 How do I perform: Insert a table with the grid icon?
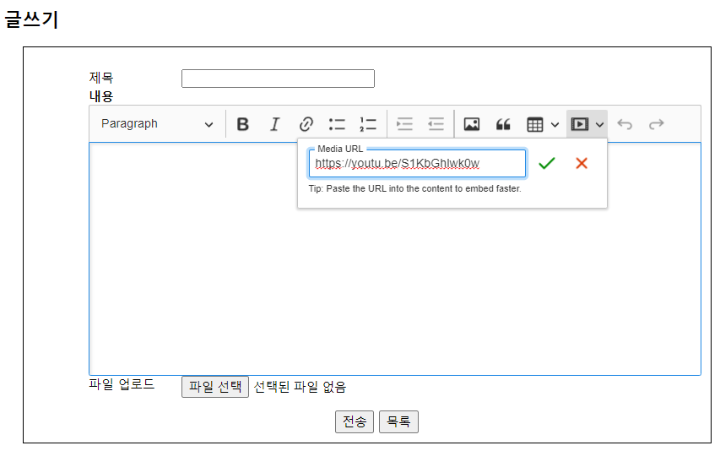pyautogui.click(x=535, y=124)
